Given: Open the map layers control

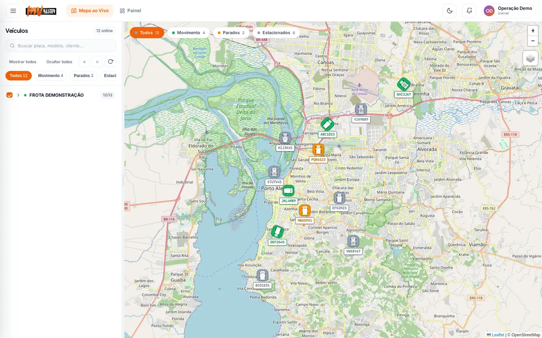Looking at the screenshot, I should (x=530, y=58).
